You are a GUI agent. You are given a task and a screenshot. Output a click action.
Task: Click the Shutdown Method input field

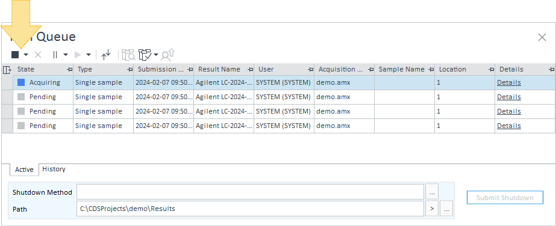pos(251,192)
